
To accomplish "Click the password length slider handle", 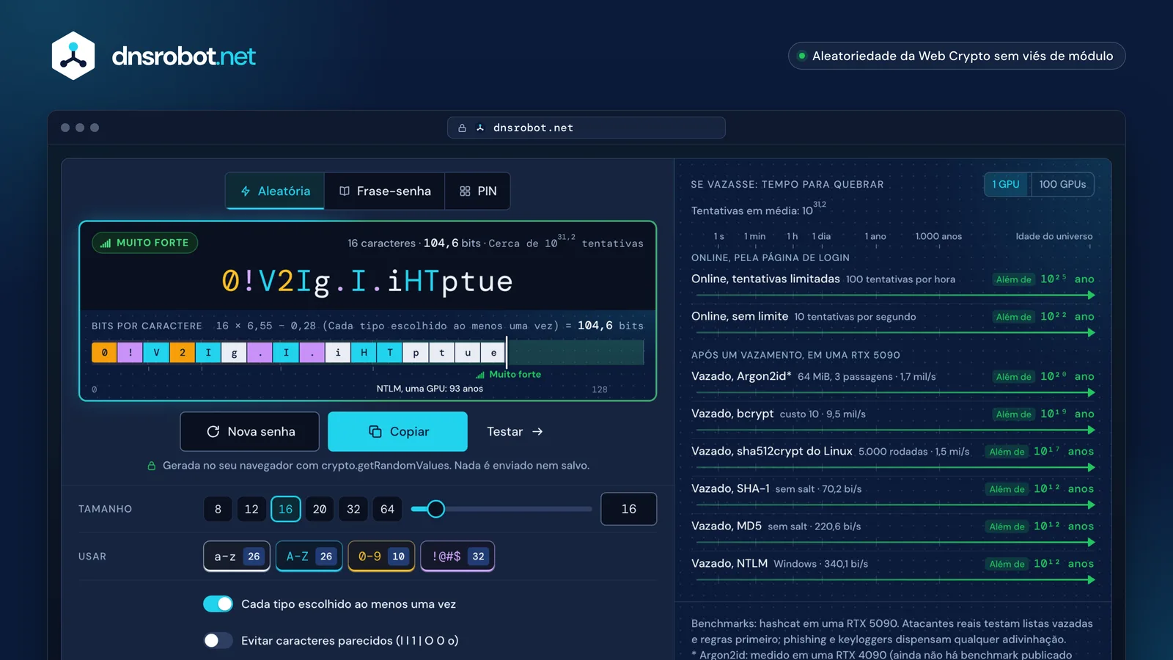I will [x=435, y=509].
